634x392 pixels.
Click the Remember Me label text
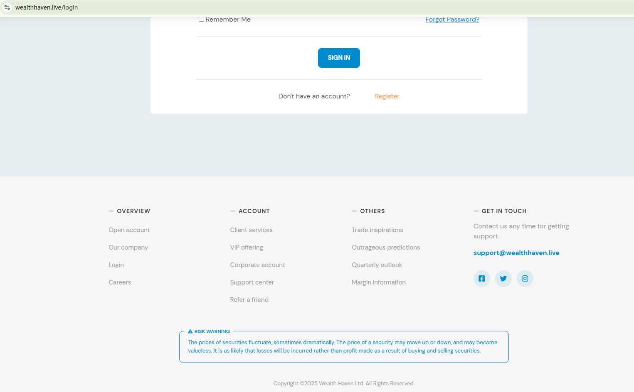click(228, 20)
